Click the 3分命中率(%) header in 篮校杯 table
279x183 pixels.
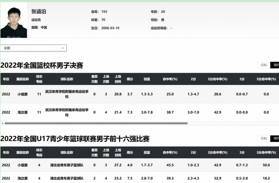tap(266, 79)
